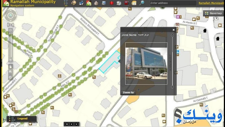
Task: Click the domed religious building icon
Action: (x=96, y=3)
